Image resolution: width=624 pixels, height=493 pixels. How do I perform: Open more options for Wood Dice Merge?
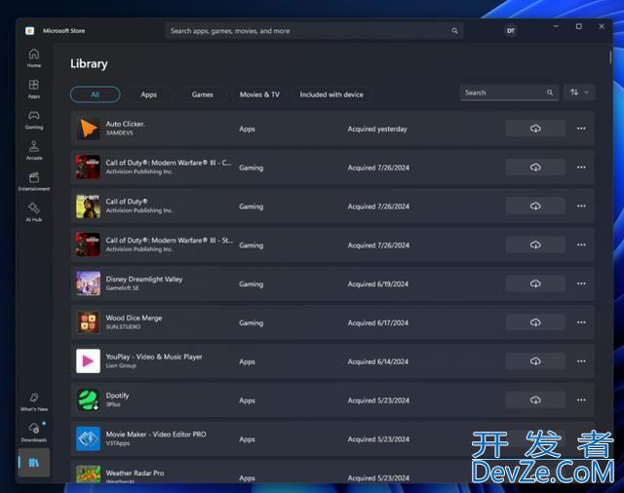(x=581, y=322)
